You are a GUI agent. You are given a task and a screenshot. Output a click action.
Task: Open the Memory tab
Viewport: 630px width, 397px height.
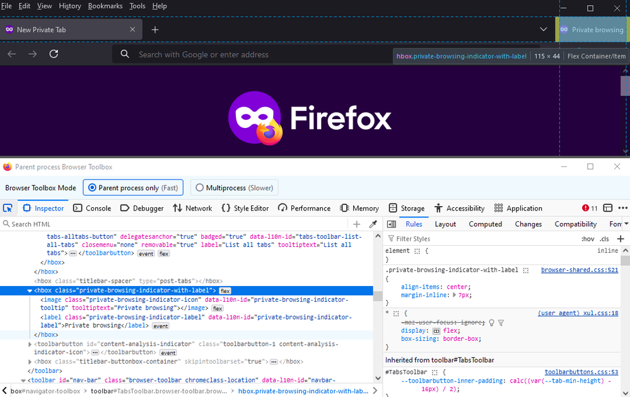(x=359, y=208)
